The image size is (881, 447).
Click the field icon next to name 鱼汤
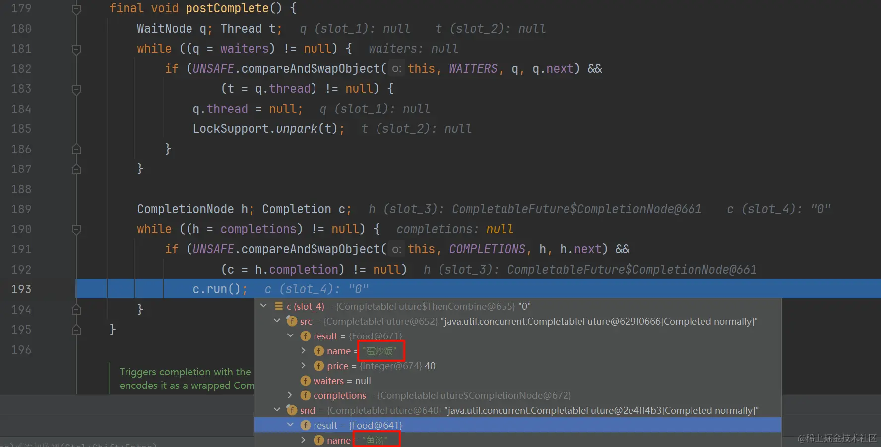pos(319,440)
